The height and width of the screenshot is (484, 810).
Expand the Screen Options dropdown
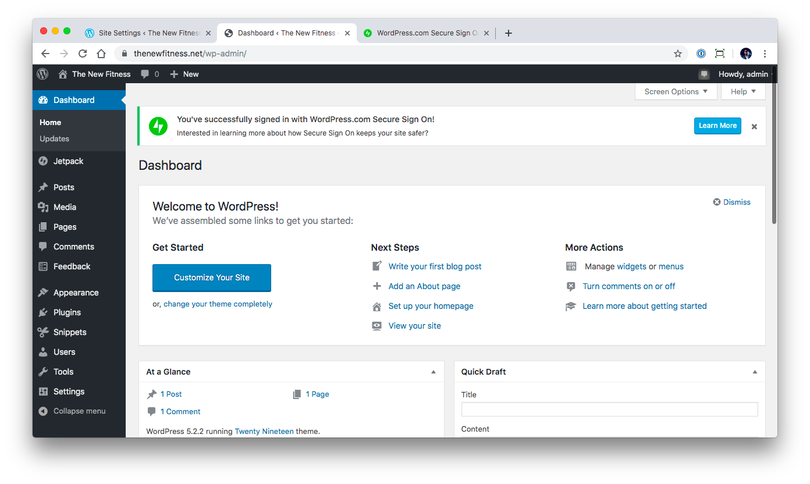pyautogui.click(x=676, y=91)
